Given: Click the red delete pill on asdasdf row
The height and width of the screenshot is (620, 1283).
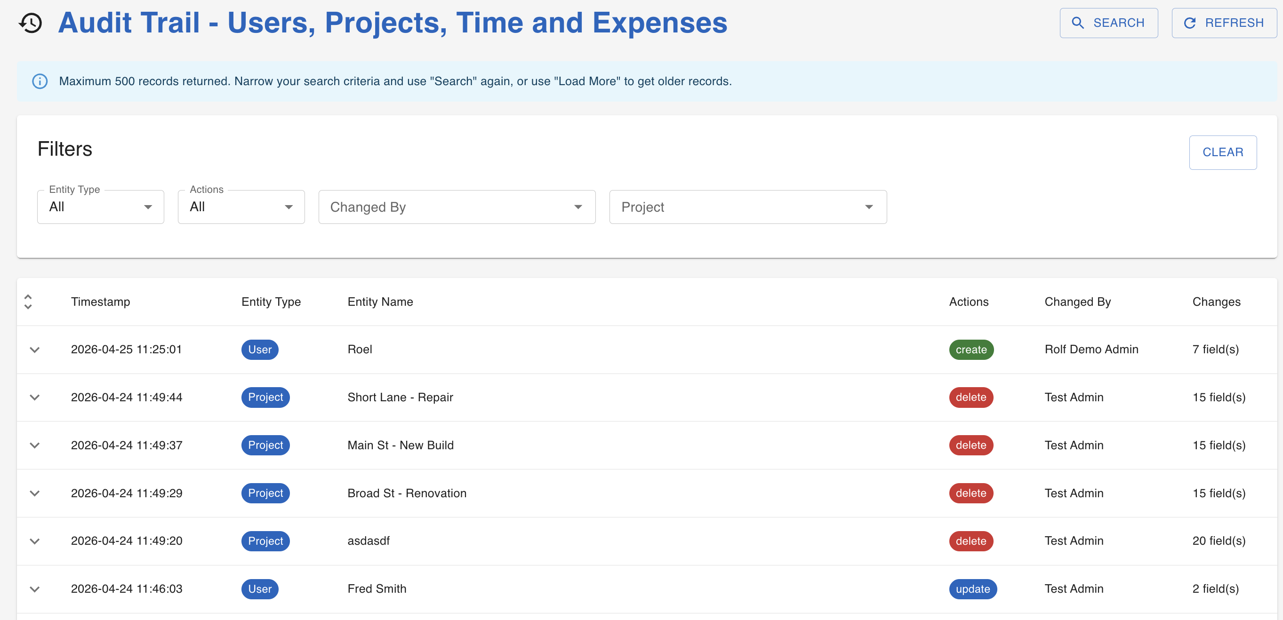Looking at the screenshot, I should pyautogui.click(x=970, y=541).
